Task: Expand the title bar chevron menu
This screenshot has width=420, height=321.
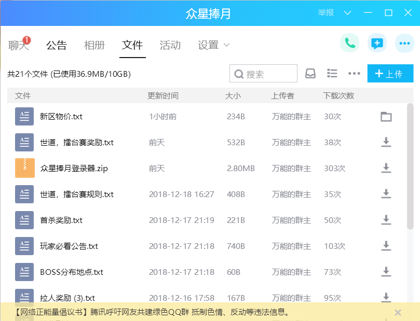Action: pos(348,13)
